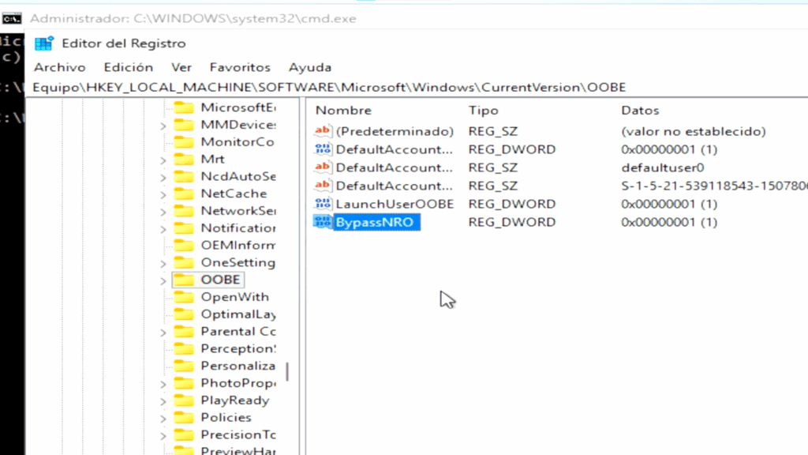The width and height of the screenshot is (808, 455).
Task: Expand the PlayReady key arrow
Action: [163, 401]
